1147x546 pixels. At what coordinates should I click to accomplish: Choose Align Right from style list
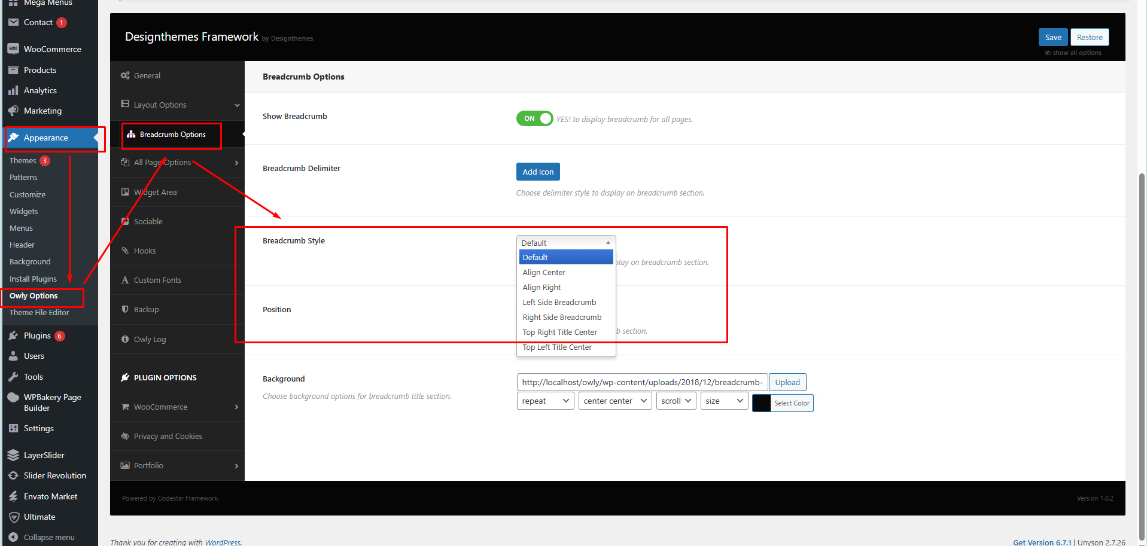coord(566,287)
